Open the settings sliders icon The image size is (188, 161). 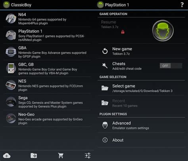coord(88,155)
